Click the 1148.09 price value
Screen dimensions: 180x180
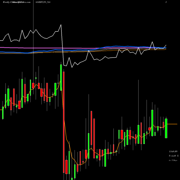click(173, 152)
